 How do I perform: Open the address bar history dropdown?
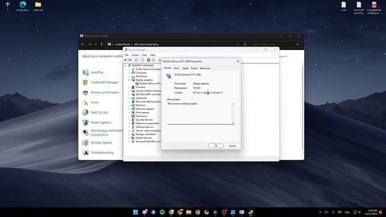coord(238,45)
